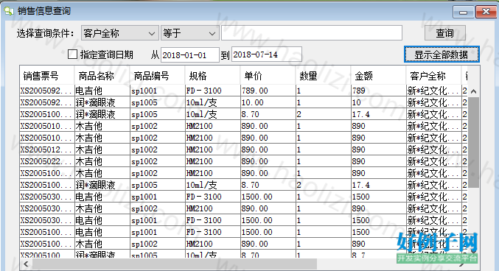Select the amount cell showing 10
499x271 pixels.
tap(378, 103)
